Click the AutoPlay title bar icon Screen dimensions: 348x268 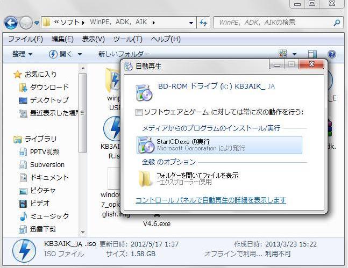pos(129,66)
